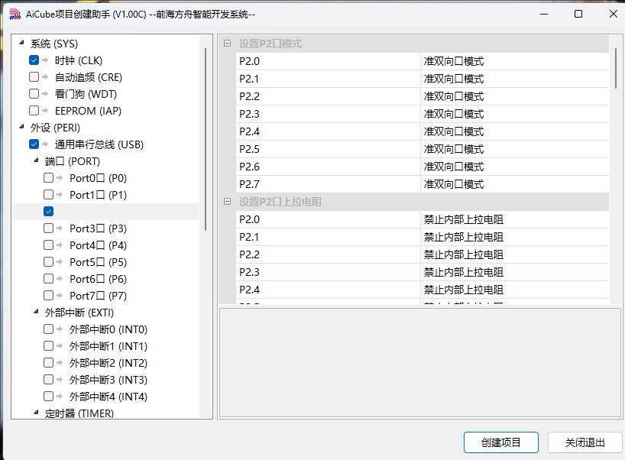
Task: Enable the 自动追频 (CRE) checkbox
Action: 34,76
